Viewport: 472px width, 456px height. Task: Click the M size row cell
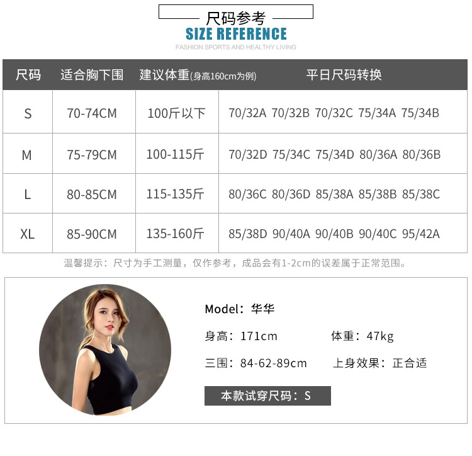point(27,155)
